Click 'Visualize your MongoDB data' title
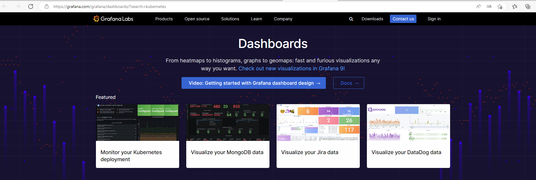This screenshot has height=180, width=536. [227, 152]
